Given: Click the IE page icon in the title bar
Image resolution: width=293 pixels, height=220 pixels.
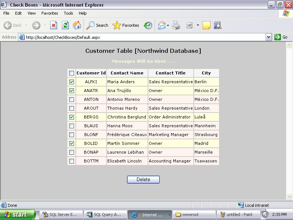Looking at the screenshot, I should [4, 4].
